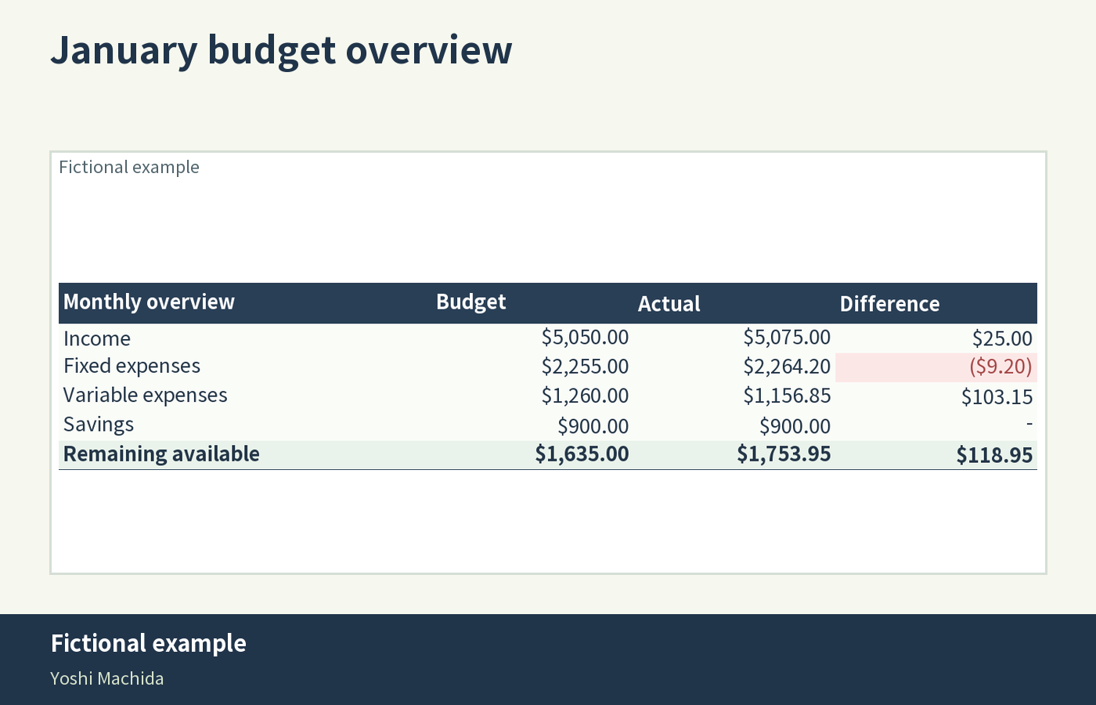Image resolution: width=1096 pixels, height=705 pixels.
Task: Select the Variable expenses budget $1,260.00
Action: [x=585, y=396]
